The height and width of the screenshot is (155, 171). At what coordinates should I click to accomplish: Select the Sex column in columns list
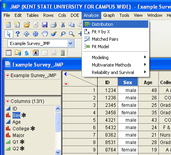pyautogui.click(x=16, y=115)
